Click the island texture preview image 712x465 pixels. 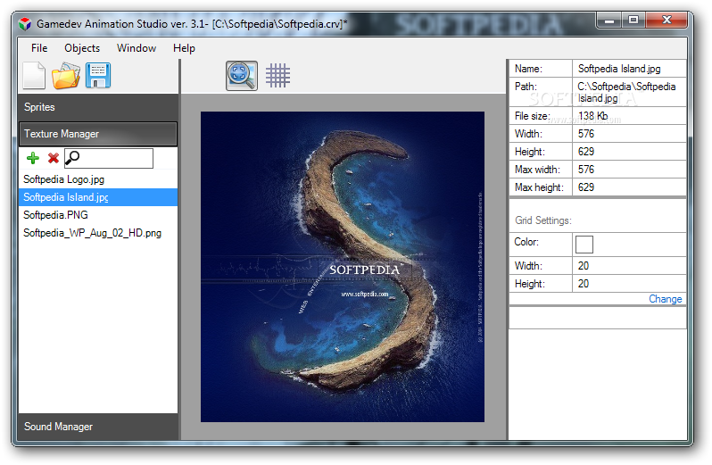pyautogui.click(x=343, y=267)
